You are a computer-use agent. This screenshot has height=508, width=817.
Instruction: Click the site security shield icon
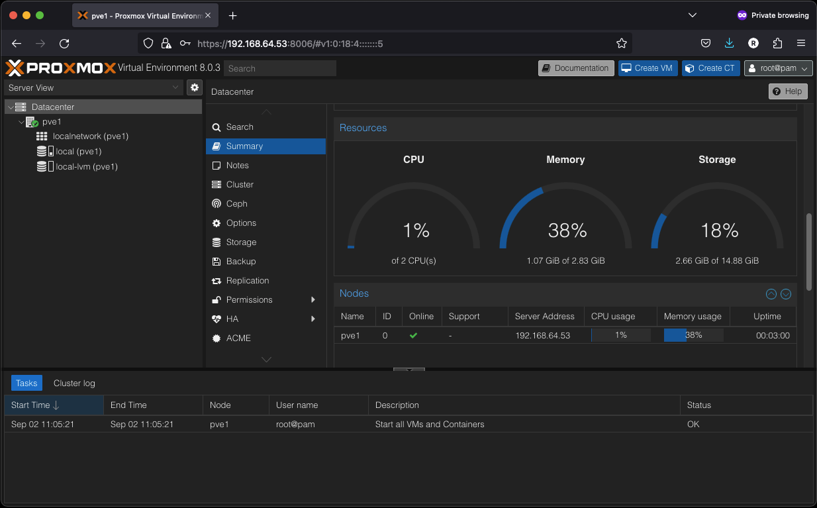[148, 43]
